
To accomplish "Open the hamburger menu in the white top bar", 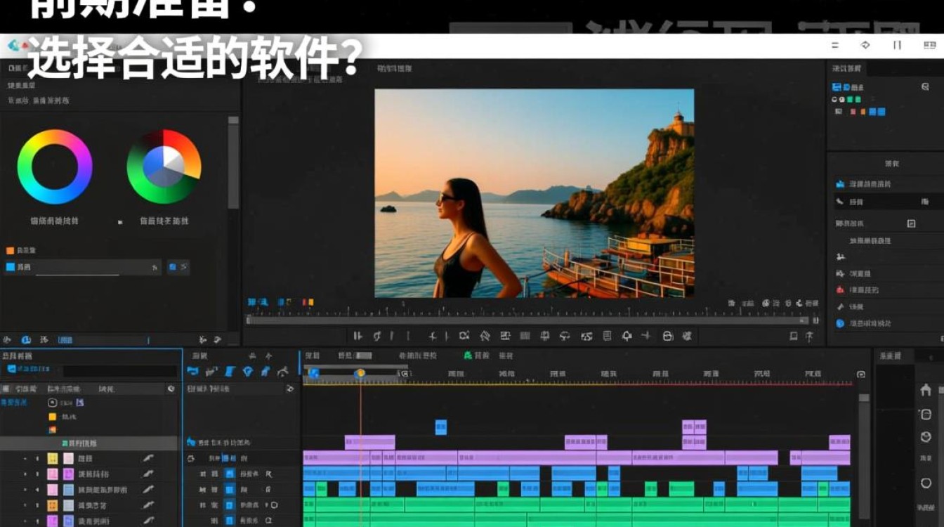I will [835, 45].
